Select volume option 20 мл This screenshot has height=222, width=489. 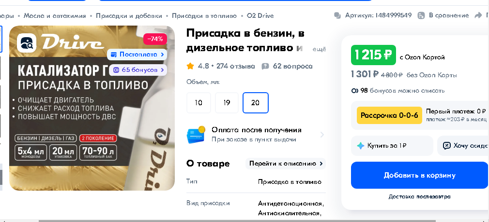tap(256, 103)
